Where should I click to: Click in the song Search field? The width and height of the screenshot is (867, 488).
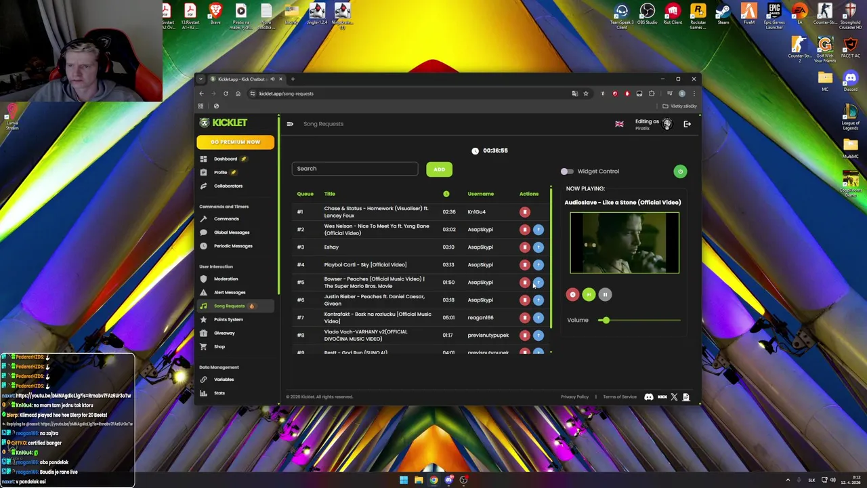(355, 169)
